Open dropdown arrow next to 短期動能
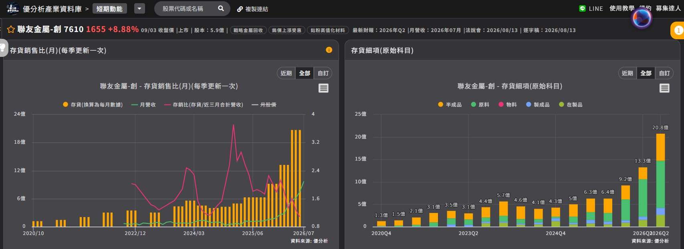684x249 pixels. 139,8
